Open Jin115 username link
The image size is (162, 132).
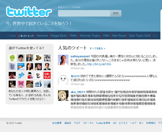75,76
